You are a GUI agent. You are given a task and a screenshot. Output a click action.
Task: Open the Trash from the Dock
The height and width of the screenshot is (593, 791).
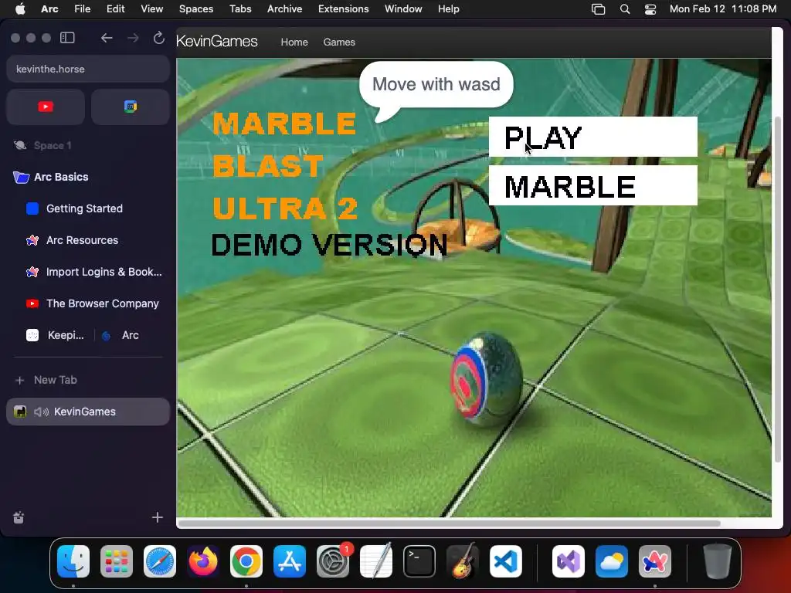pos(718,561)
